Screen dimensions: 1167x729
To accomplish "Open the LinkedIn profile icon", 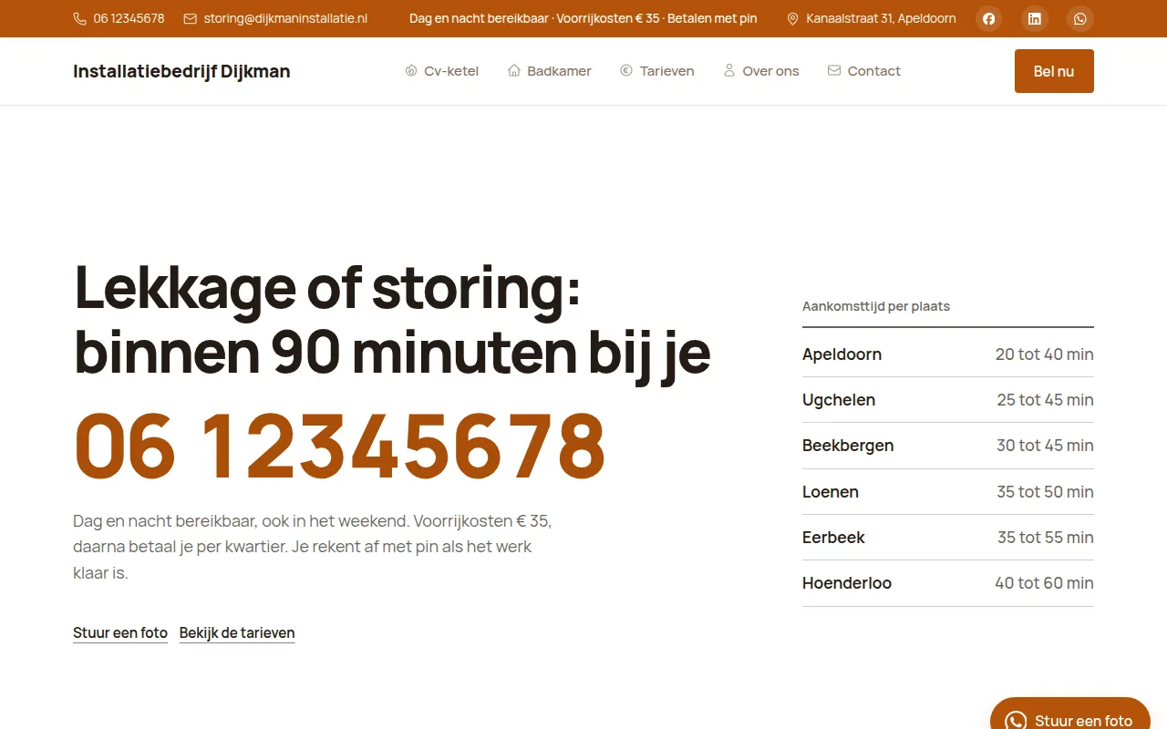I will tap(1035, 18).
